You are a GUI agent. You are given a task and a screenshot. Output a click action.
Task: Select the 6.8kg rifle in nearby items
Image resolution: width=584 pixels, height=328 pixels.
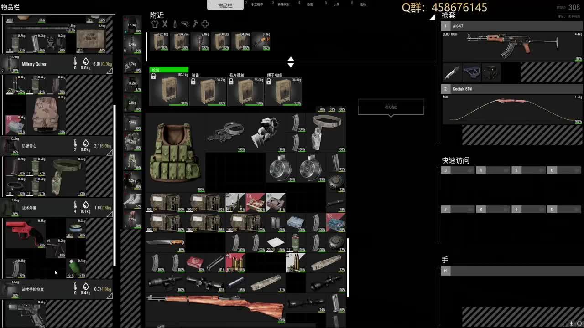coord(261,41)
